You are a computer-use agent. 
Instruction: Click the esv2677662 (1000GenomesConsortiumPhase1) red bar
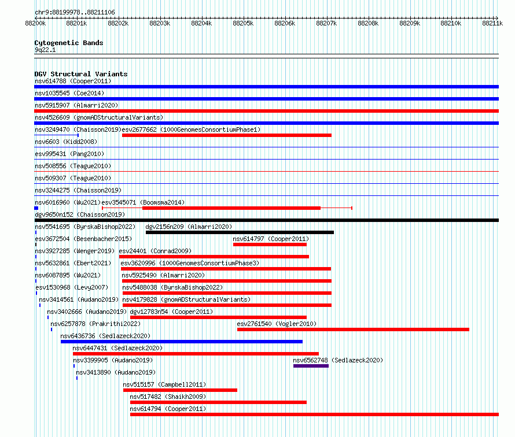coord(227,135)
